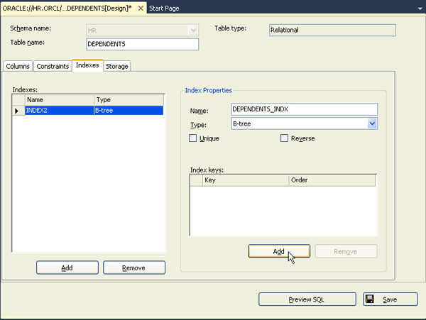The width and height of the screenshot is (426, 320).
Task: Open the Constraints tab
Action: [x=53, y=66]
